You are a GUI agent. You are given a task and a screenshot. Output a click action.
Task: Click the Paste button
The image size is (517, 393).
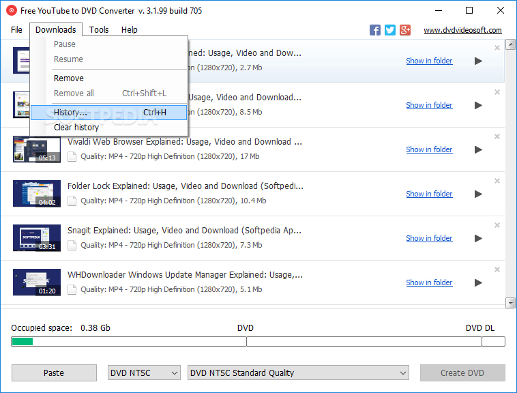(54, 373)
